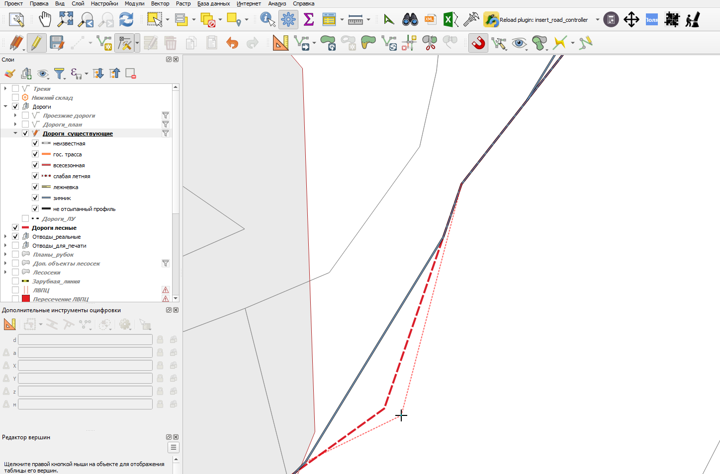Open the Statistical Summary sigma icon
Image resolution: width=720 pixels, height=474 pixels.
click(x=308, y=20)
